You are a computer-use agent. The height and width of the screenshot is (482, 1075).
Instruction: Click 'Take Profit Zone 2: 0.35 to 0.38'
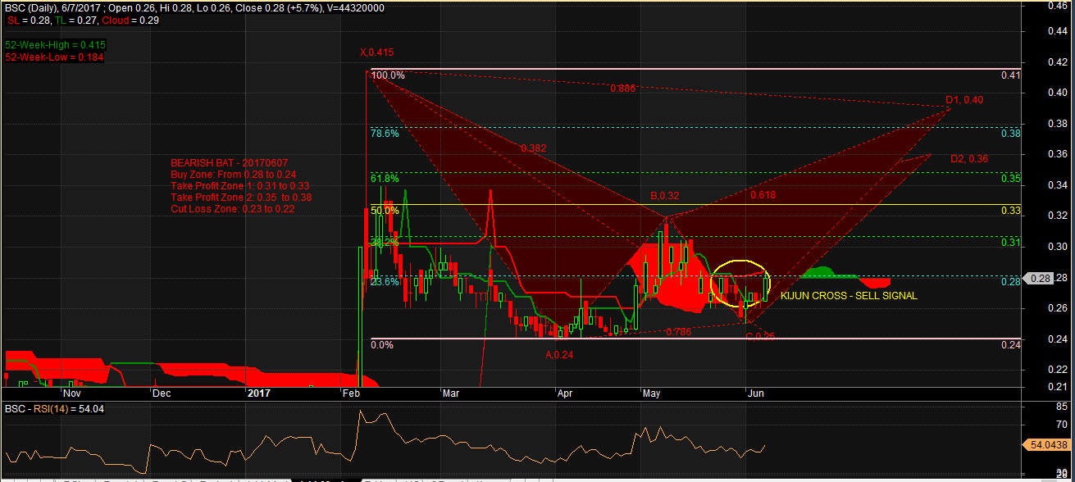241,198
